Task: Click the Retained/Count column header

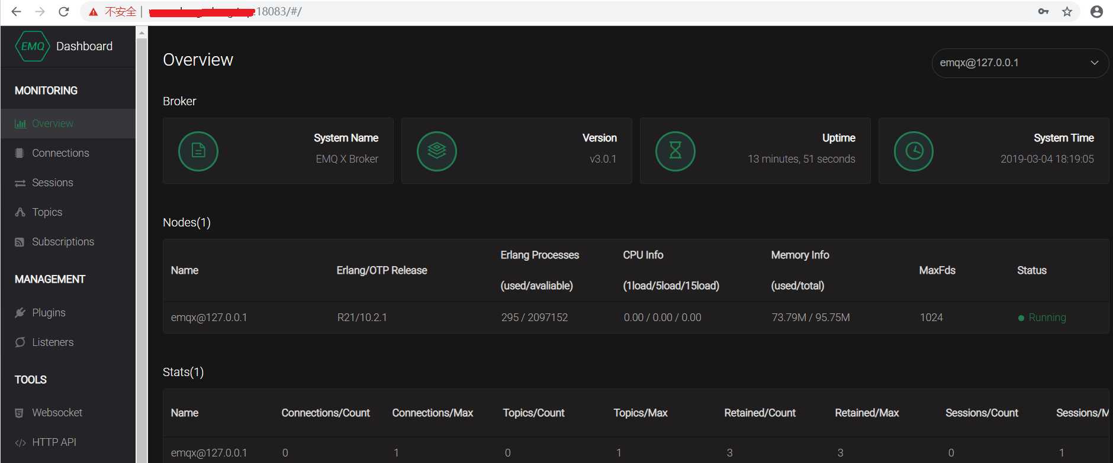Action: 760,413
